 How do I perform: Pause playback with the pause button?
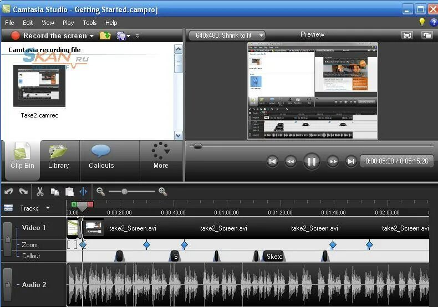coord(312,161)
